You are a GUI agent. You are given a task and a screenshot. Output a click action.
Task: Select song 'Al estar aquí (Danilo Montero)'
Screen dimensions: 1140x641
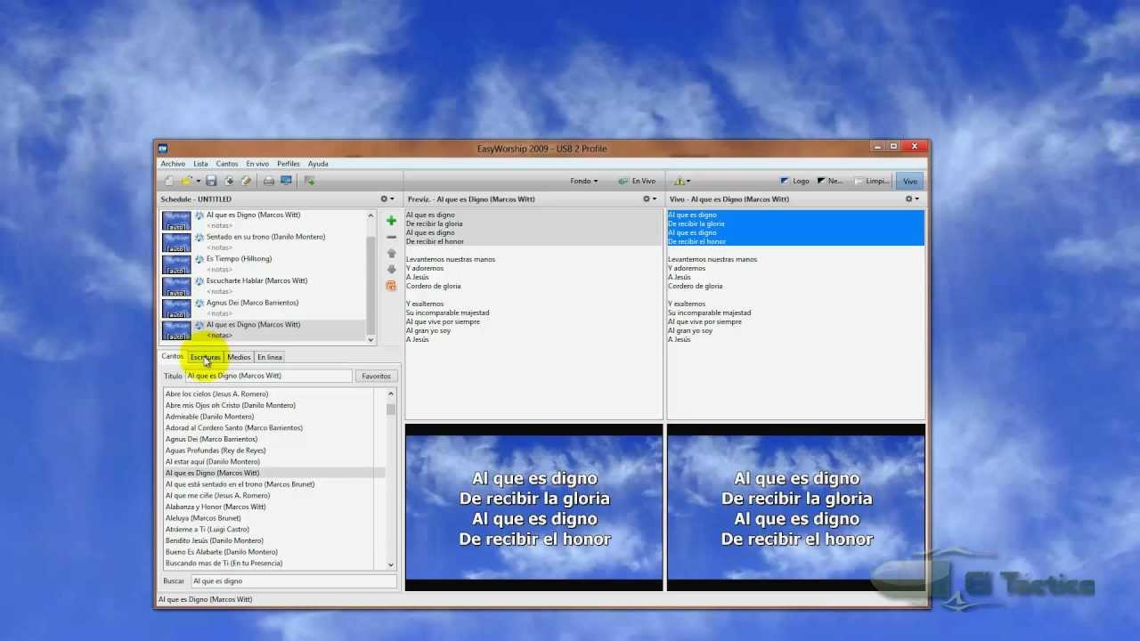213,461
